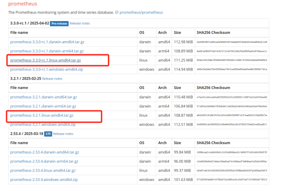The height and width of the screenshot is (191, 303).
Task: Click the 112.98 MiB size cell
Action: click(183, 42)
